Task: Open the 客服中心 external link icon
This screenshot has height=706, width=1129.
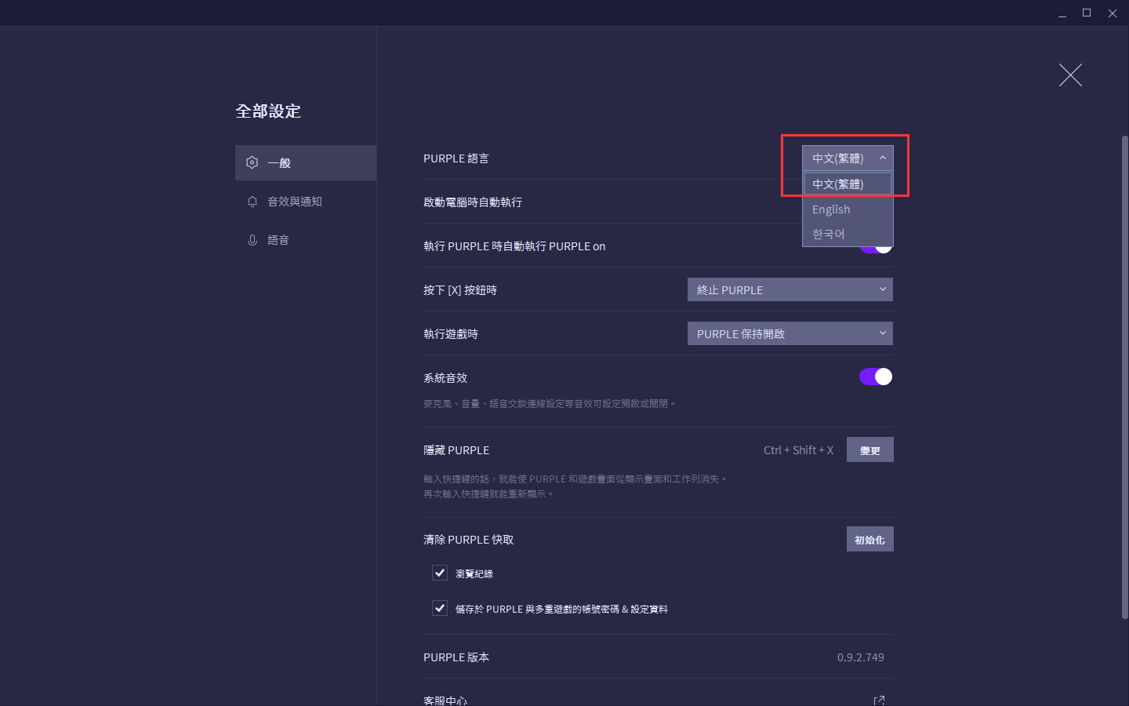Action: point(879,700)
